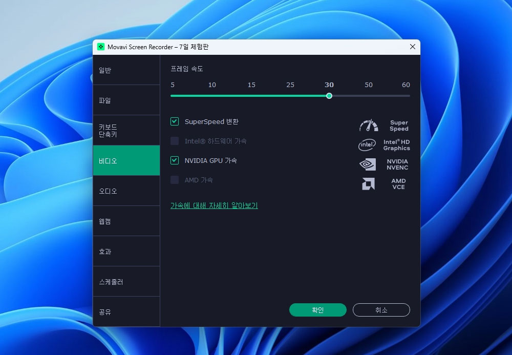Open the 일반 settings tab

point(126,70)
